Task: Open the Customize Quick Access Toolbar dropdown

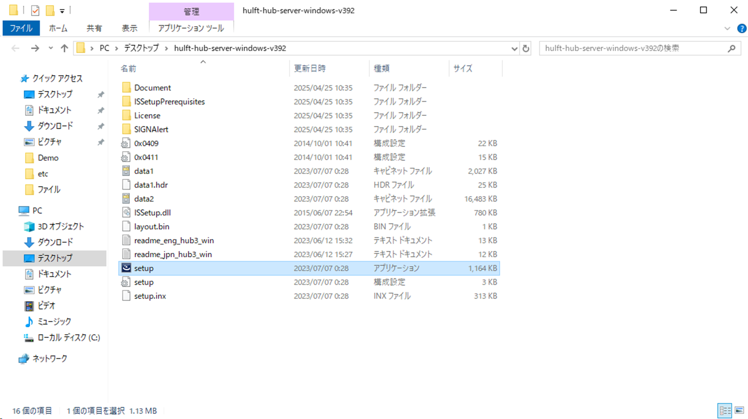Action: [62, 11]
